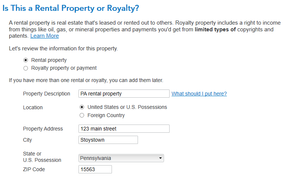Viewport: 286px width, 176px height.
Task: Click the ZIP Code label
Action: coord(34,169)
